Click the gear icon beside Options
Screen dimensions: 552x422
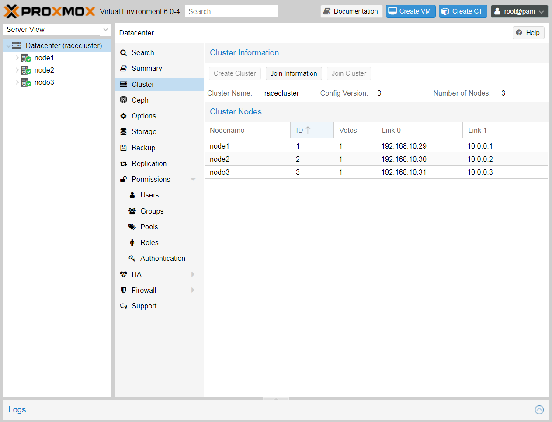(124, 116)
